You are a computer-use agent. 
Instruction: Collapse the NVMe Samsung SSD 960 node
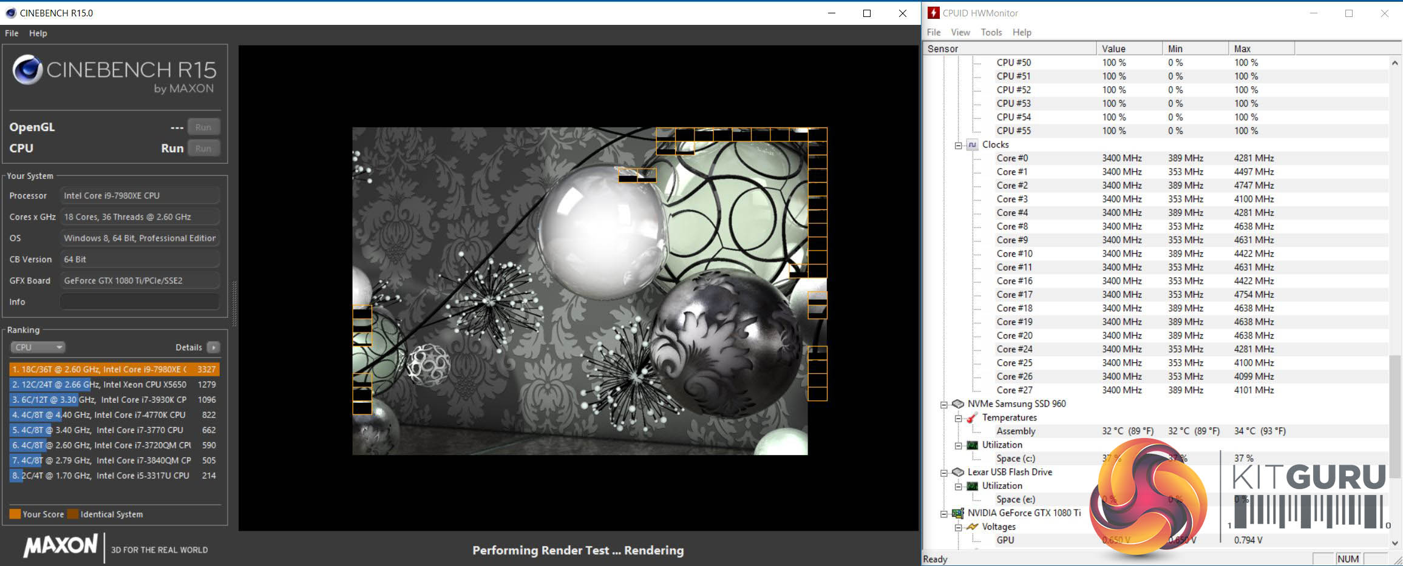pyautogui.click(x=944, y=405)
